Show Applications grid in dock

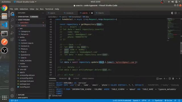[5, 98]
